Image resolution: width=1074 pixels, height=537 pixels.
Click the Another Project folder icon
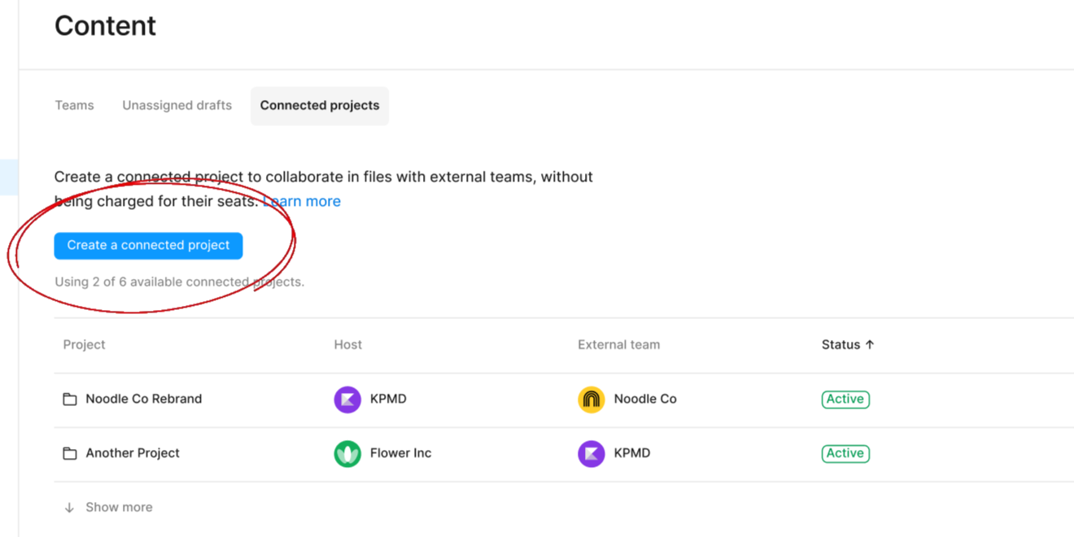tap(71, 453)
